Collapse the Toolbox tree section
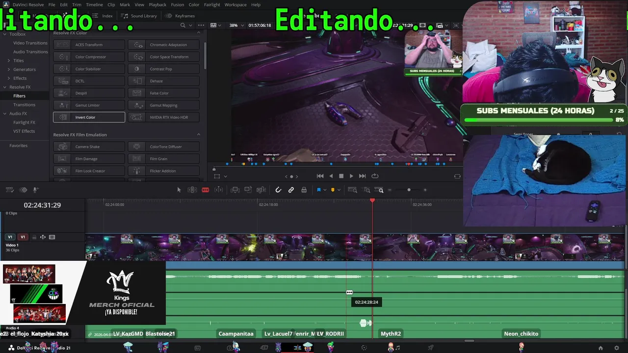 point(5,34)
